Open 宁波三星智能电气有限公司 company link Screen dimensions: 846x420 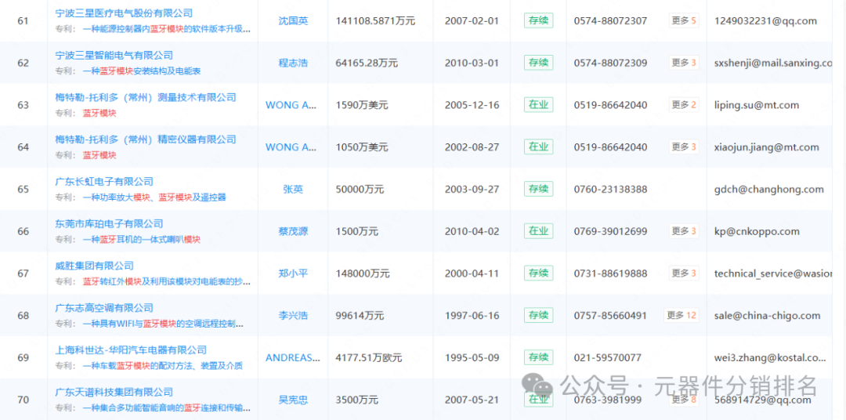114,56
